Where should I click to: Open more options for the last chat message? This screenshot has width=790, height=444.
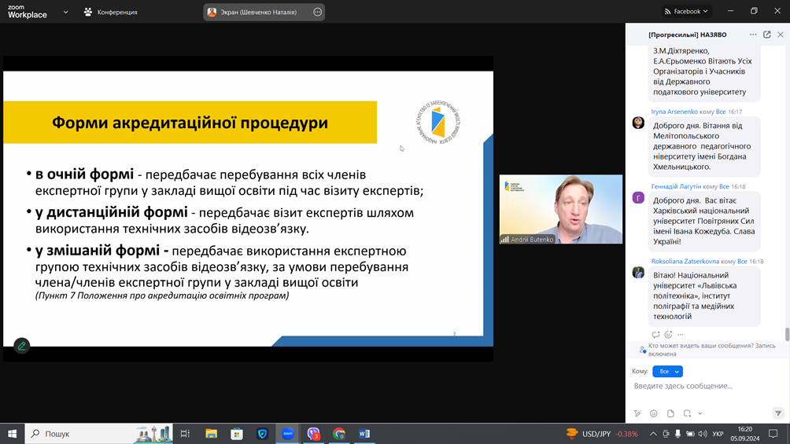tap(681, 335)
